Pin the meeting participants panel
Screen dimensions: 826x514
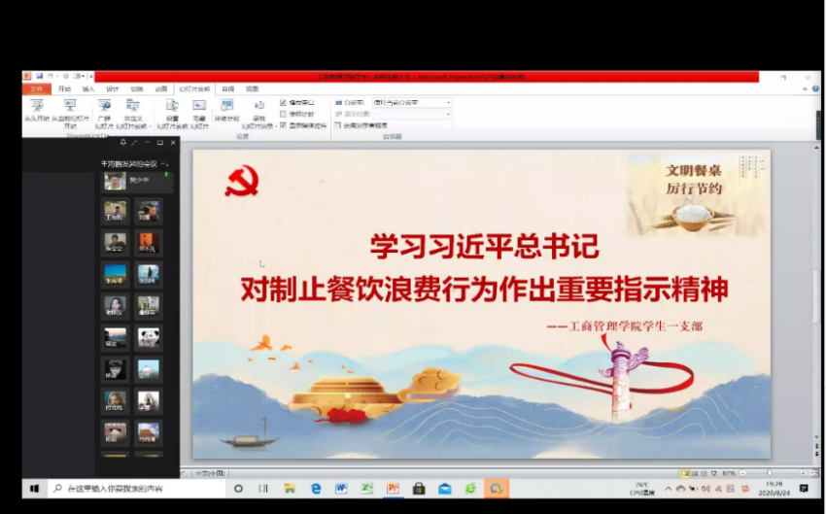[123, 143]
